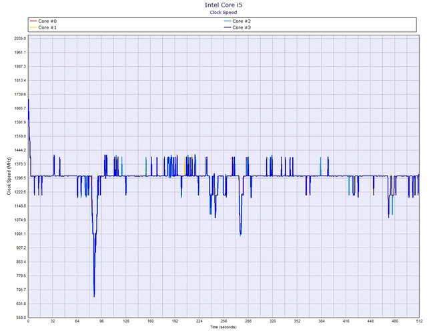
Task: Click the 1518.0 y-axis value
Action: tap(20, 136)
